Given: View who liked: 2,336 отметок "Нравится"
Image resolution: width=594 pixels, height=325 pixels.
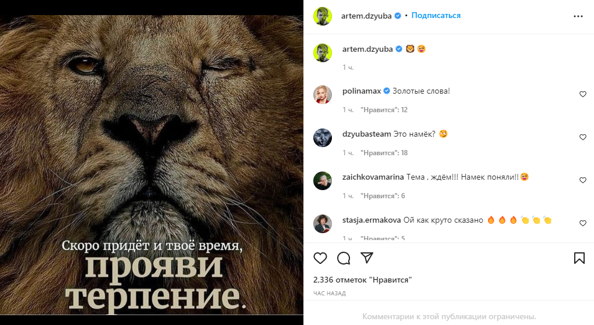Looking at the screenshot, I should click(363, 280).
